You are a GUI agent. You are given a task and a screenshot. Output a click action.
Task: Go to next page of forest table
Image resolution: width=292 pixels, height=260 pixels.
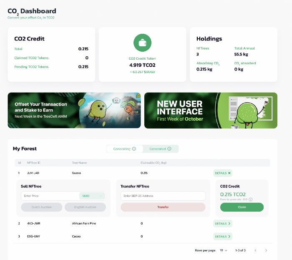tap(266, 250)
